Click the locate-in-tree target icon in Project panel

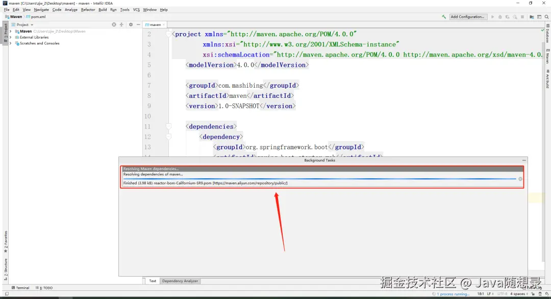pyautogui.click(x=114, y=24)
